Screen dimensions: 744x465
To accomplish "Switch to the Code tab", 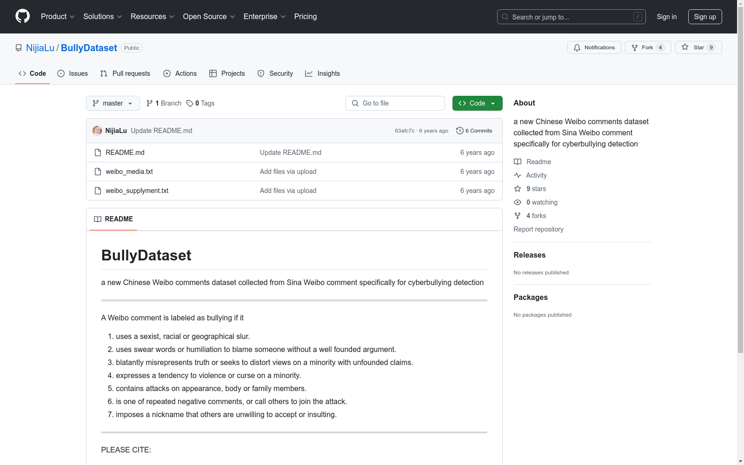I will click(x=33, y=73).
